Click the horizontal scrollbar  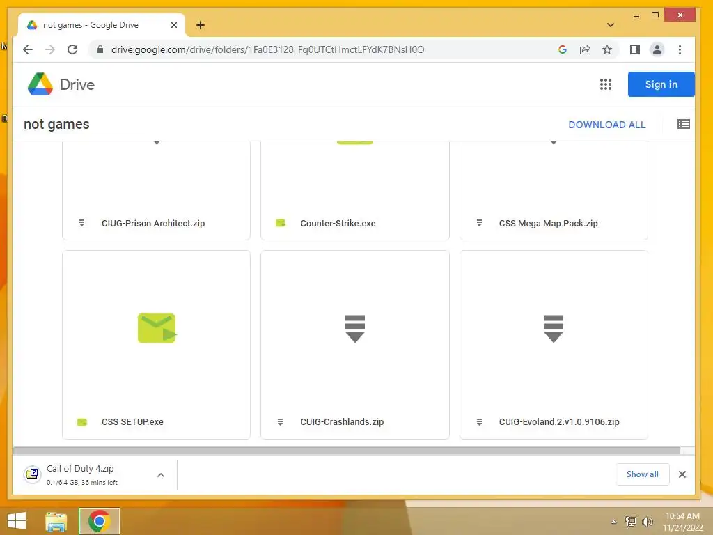tap(347, 451)
